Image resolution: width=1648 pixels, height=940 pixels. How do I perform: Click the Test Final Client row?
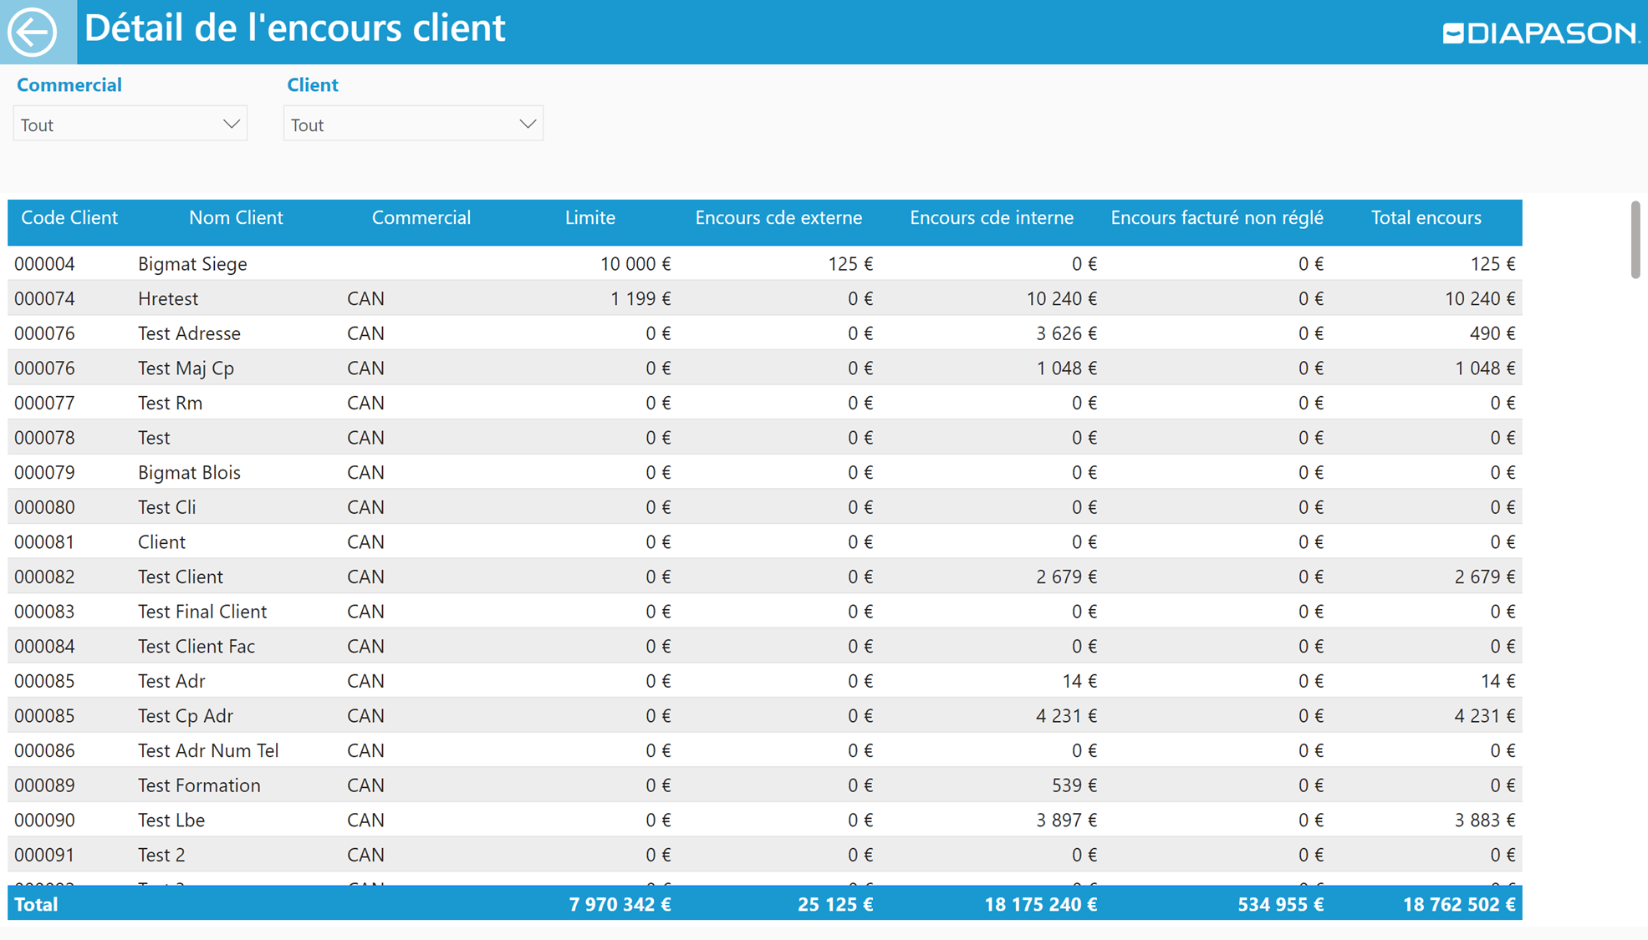click(202, 612)
